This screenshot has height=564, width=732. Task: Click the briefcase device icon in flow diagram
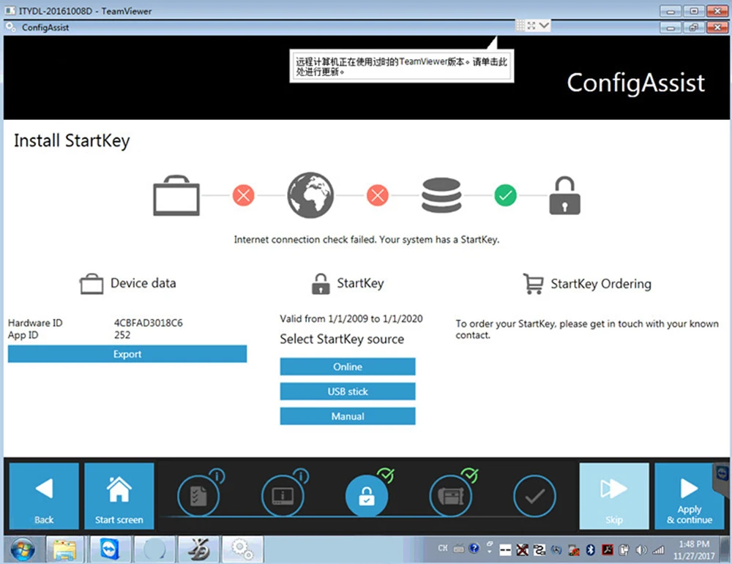[x=176, y=196]
